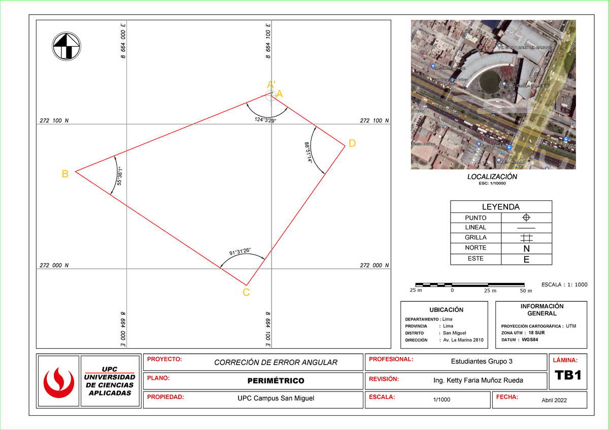Select the north arrow symbol at top left

click(x=66, y=45)
